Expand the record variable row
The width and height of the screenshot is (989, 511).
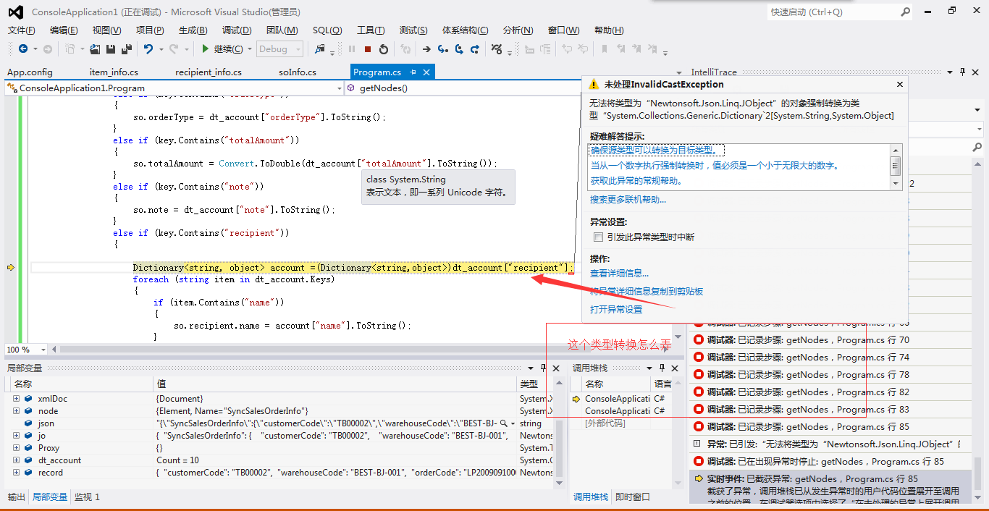(16, 473)
